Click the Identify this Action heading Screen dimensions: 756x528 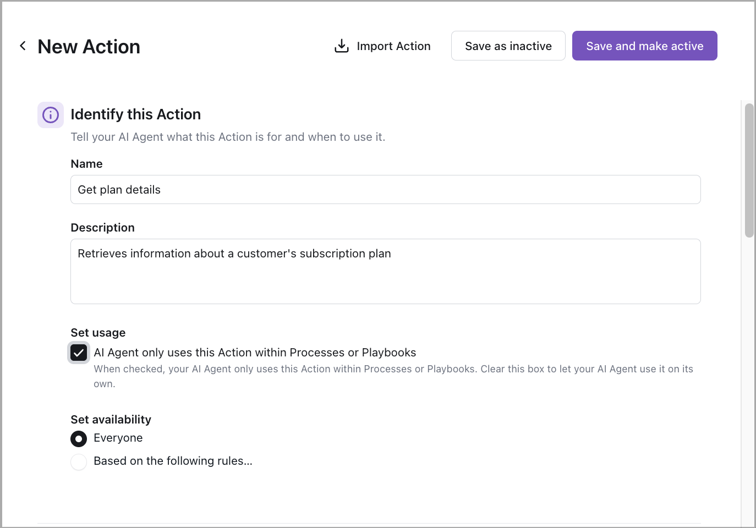click(135, 114)
